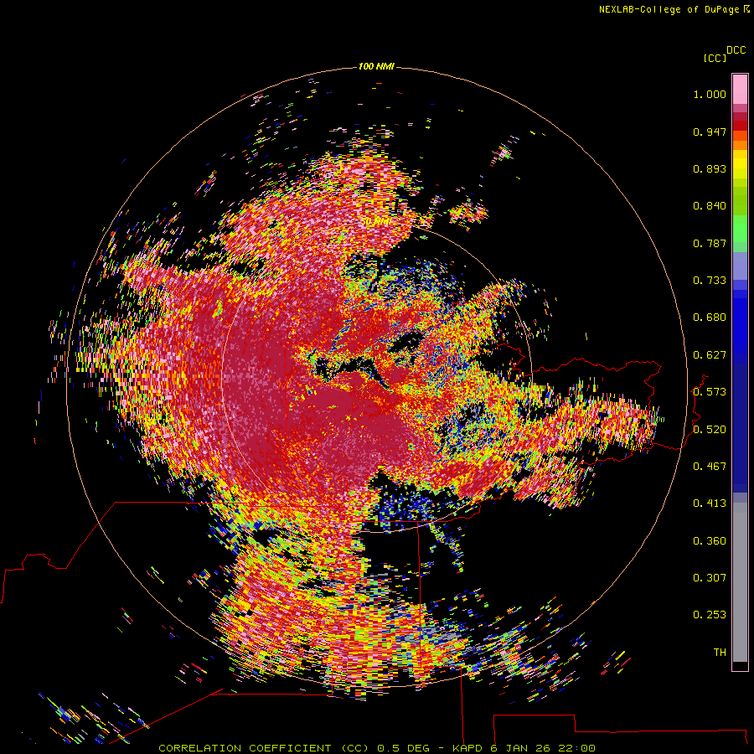This screenshot has height=754, width=754.
Task: Click the 0.840 scale value
Action: click(710, 206)
